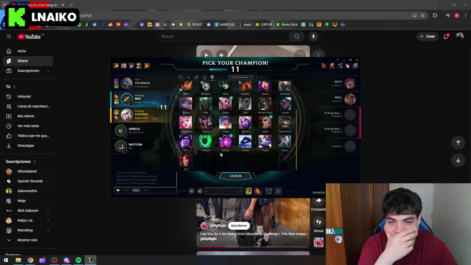The width and height of the screenshot is (471, 265).
Task: Filter champions by Top role icon
Action: (181, 77)
